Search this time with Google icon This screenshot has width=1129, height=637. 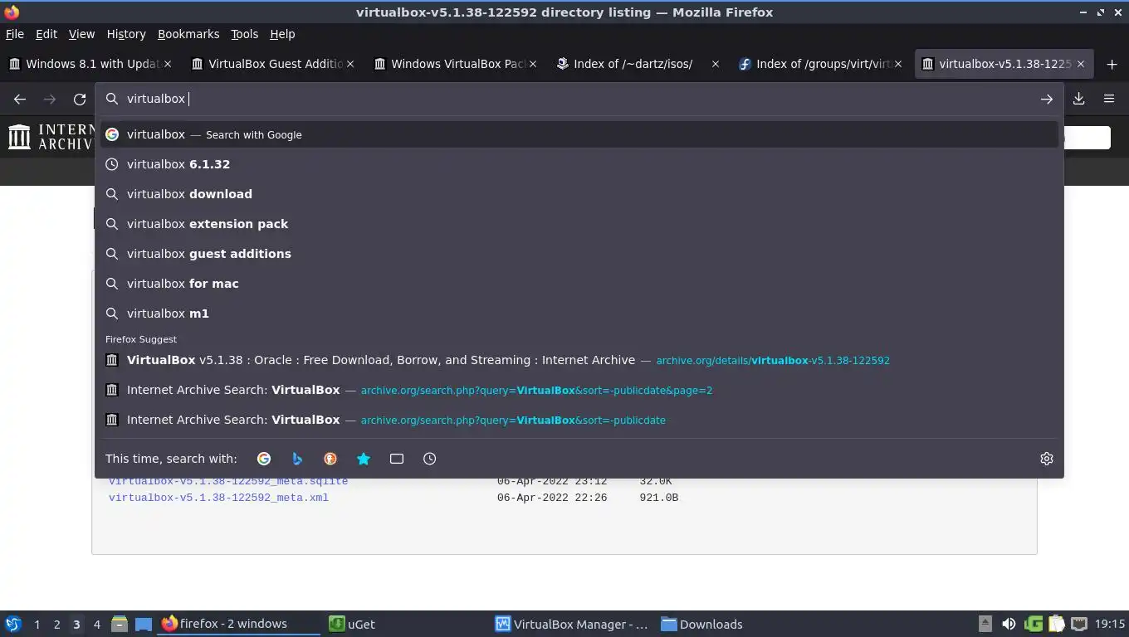coord(264,459)
